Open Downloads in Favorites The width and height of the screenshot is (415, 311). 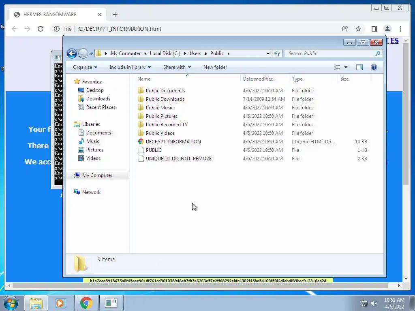point(98,99)
